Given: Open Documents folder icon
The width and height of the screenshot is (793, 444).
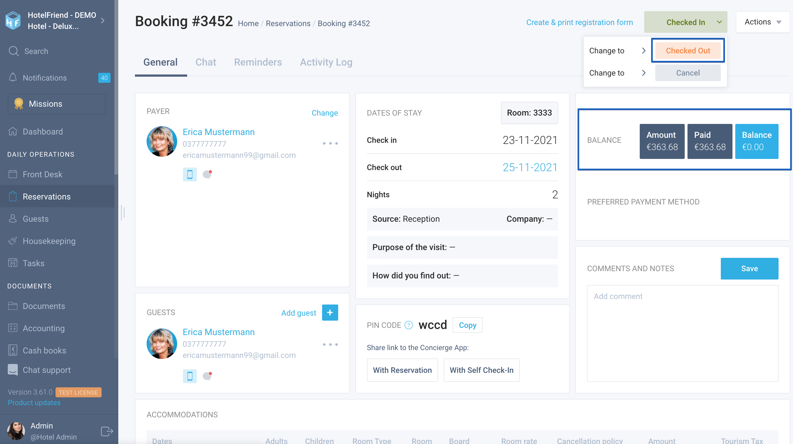Looking at the screenshot, I should pyautogui.click(x=12, y=306).
